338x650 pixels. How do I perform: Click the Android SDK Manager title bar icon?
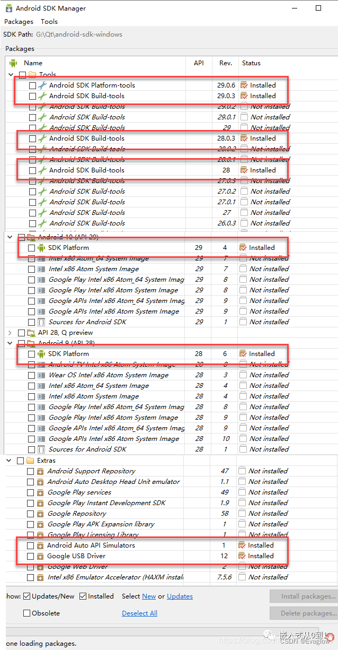(9, 8)
